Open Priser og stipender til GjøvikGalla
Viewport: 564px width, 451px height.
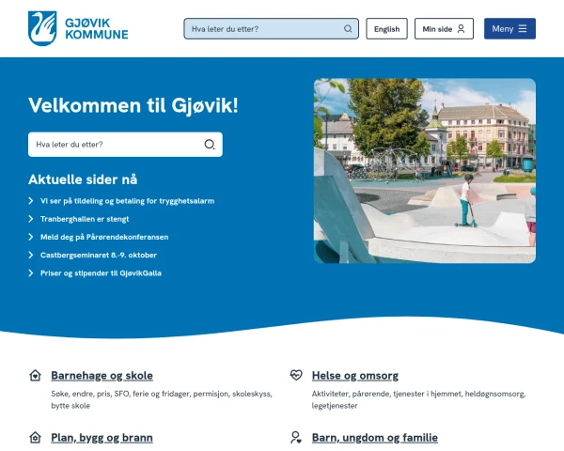pos(101,273)
